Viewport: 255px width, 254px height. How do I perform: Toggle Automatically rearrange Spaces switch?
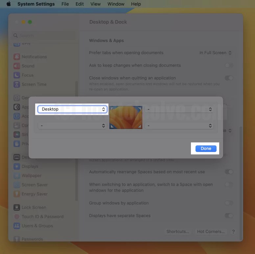coord(229,172)
